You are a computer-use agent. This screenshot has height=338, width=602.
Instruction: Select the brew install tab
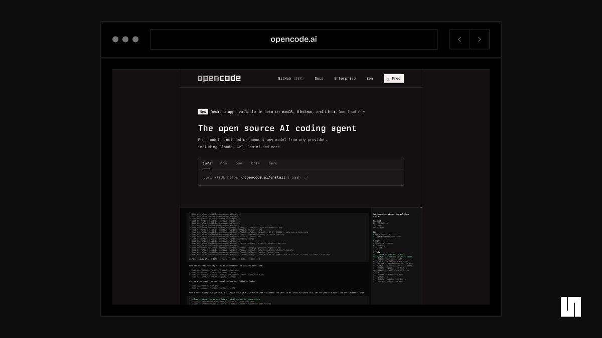255,163
